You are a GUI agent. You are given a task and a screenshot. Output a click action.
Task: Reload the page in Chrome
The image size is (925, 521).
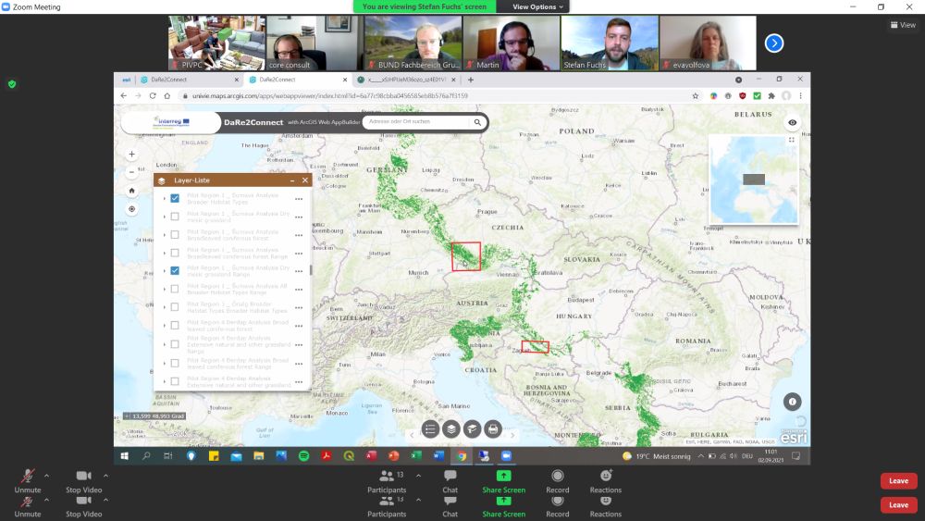(153, 95)
